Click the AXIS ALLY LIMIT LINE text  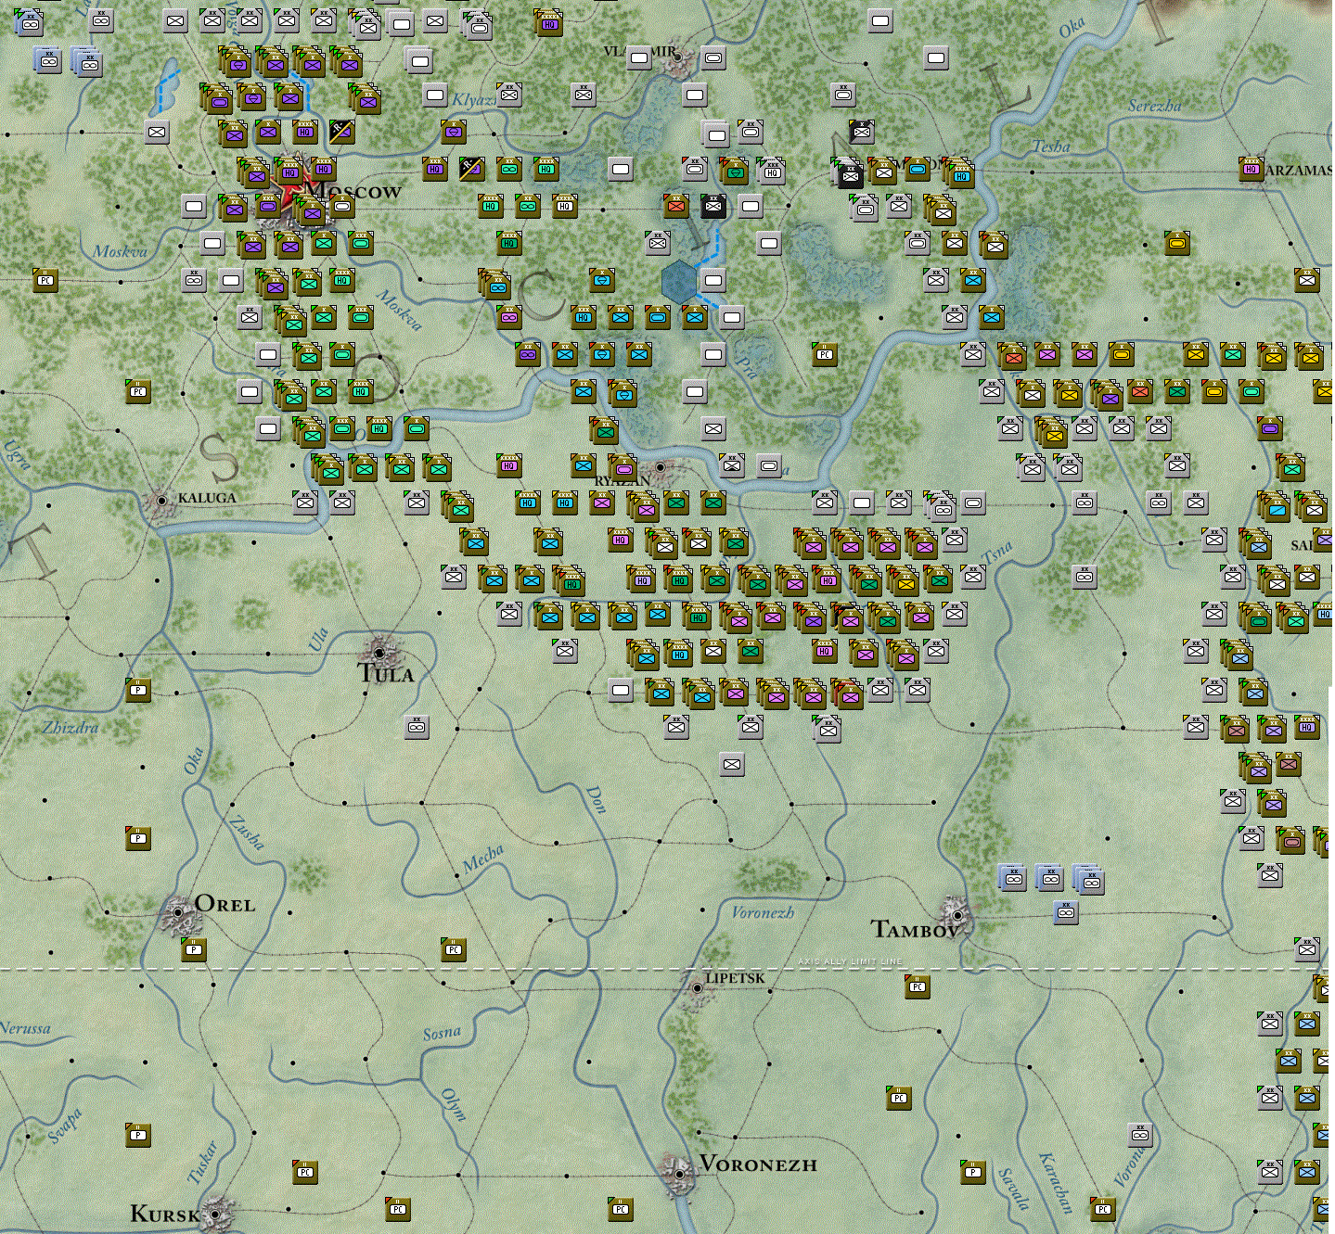850,961
